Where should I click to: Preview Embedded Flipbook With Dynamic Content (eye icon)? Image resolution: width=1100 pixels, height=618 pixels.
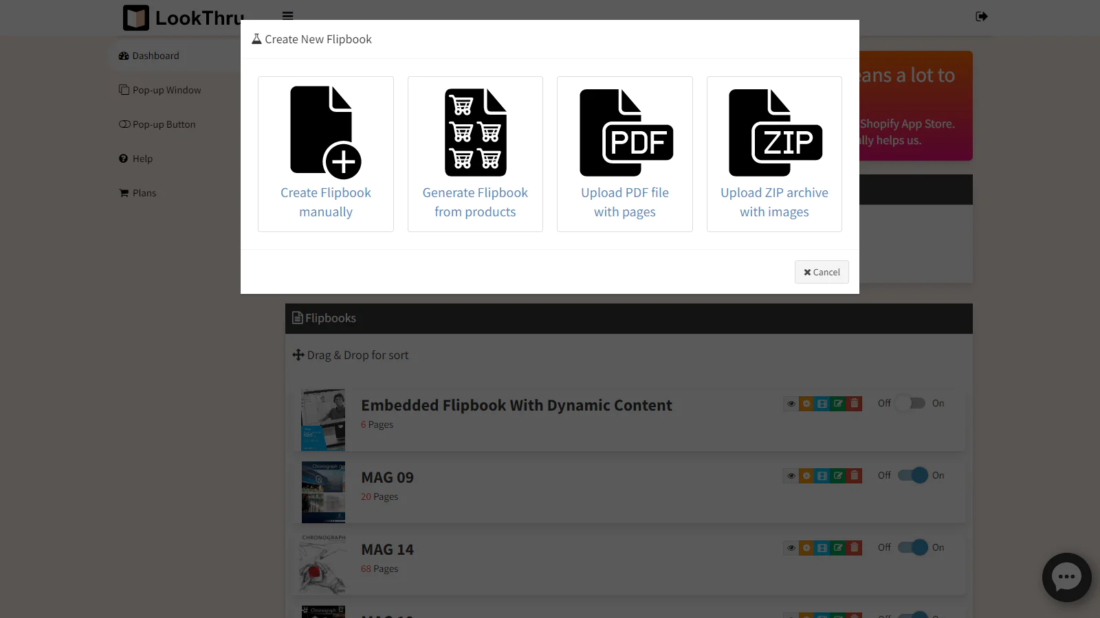[x=791, y=404]
